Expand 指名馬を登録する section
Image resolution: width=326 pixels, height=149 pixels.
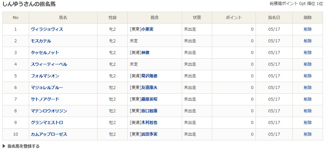click(21, 146)
